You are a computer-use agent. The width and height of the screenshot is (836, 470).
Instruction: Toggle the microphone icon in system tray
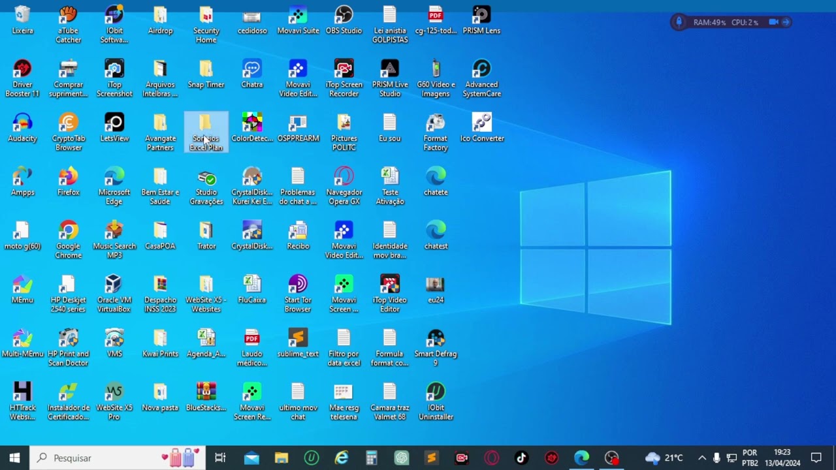pos(716,458)
